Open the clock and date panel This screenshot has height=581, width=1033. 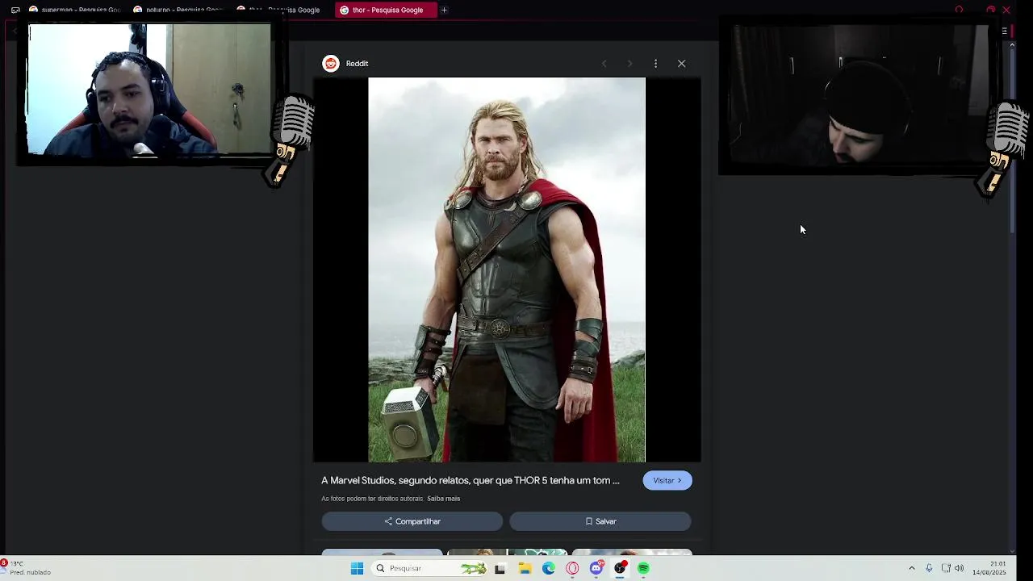point(989,568)
